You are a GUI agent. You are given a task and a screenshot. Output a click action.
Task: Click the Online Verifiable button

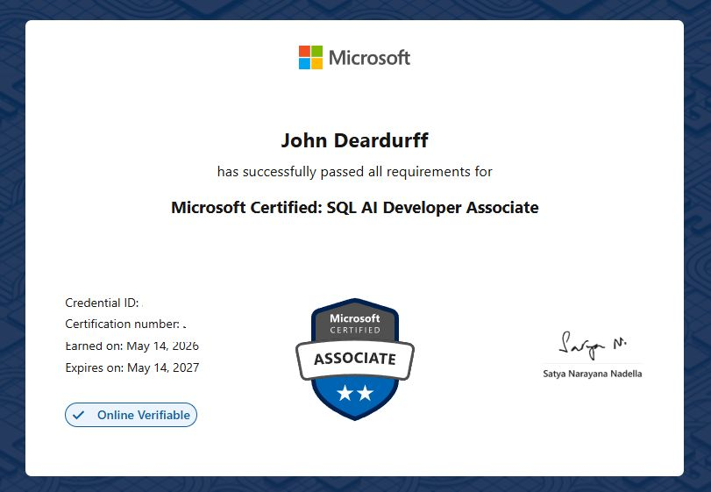point(131,415)
